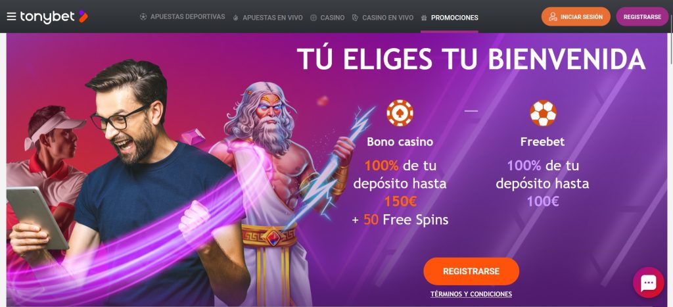Viewport: 673px width, 307px height.
Task: Click the casino chip icon in the navbar
Action: [x=313, y=18]
